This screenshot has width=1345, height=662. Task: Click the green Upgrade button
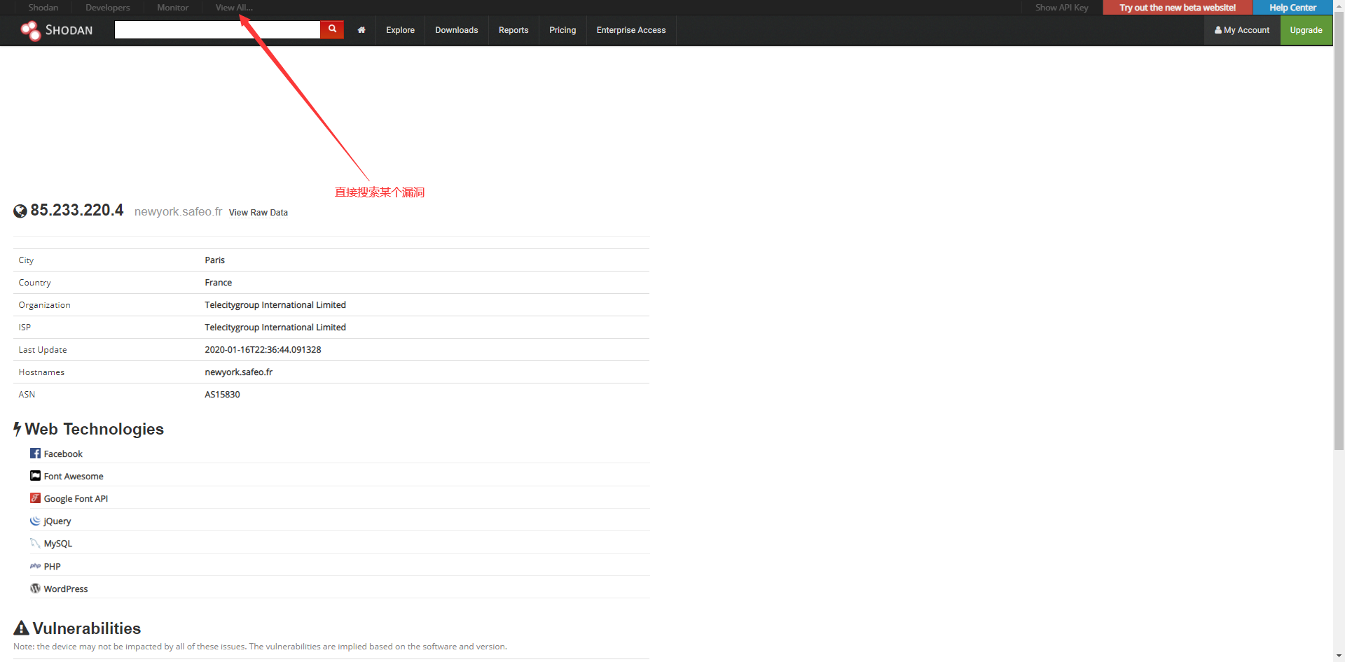pos(1306,30)
